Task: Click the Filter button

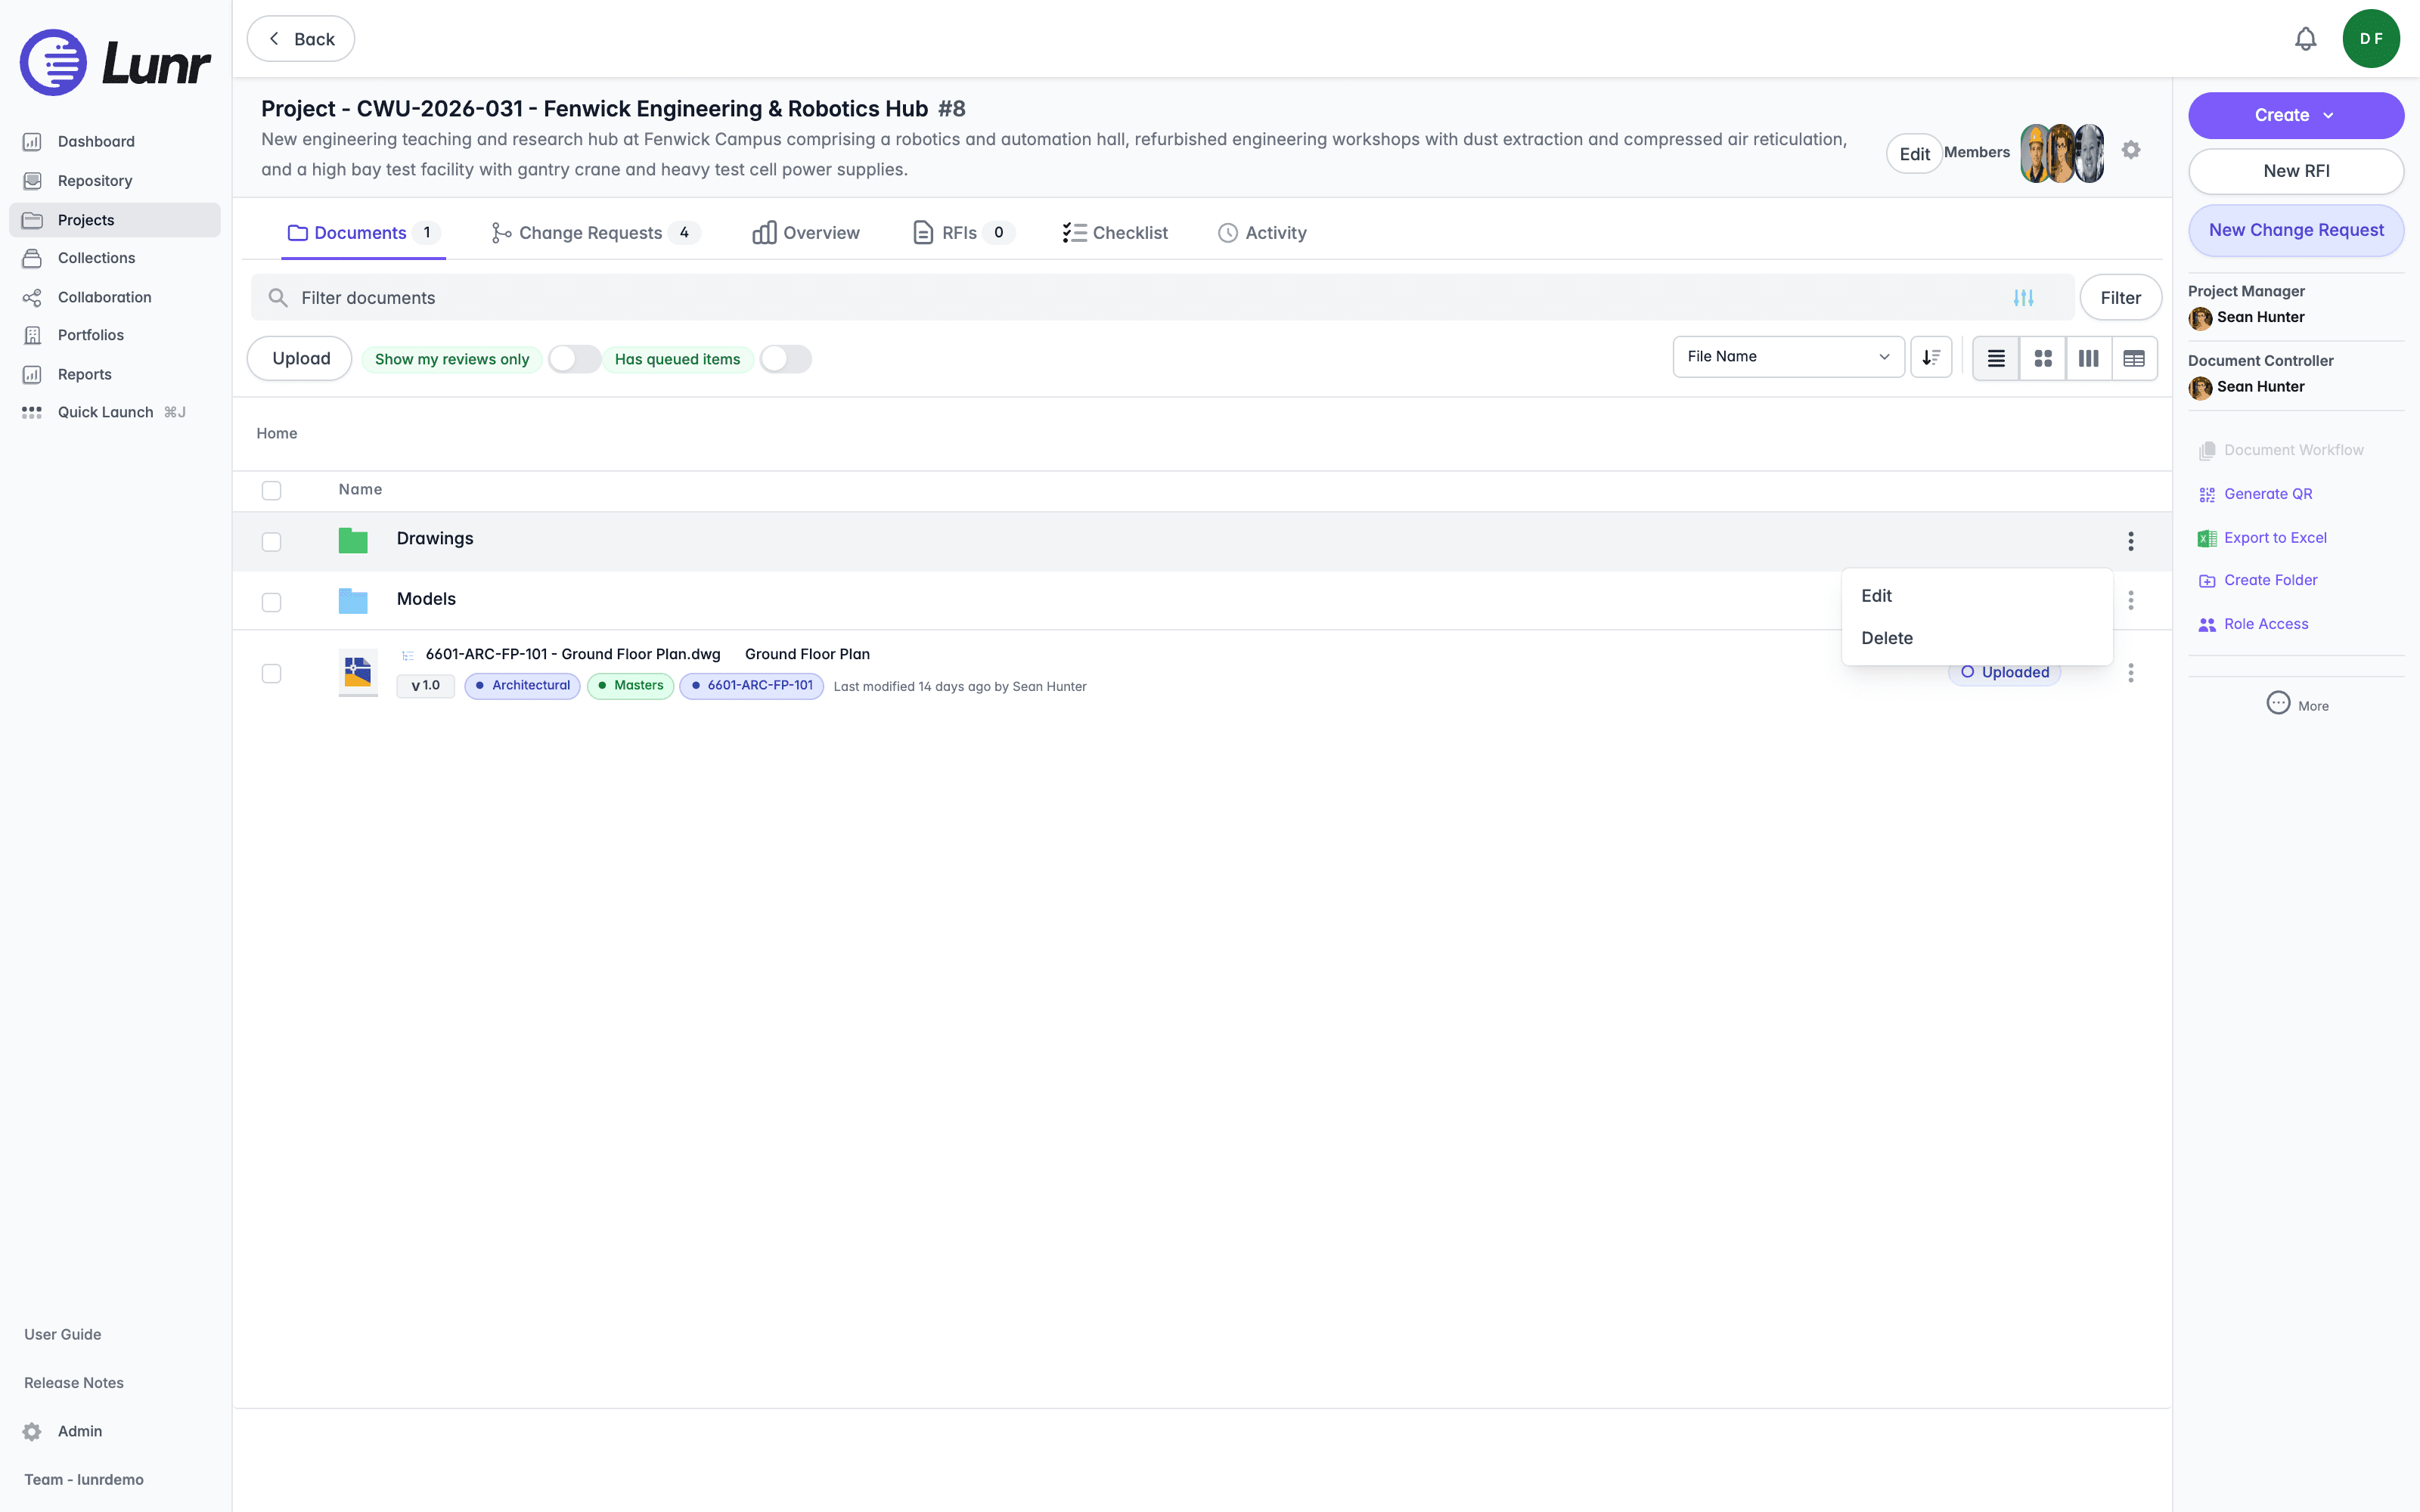Action: (2120, 298)
